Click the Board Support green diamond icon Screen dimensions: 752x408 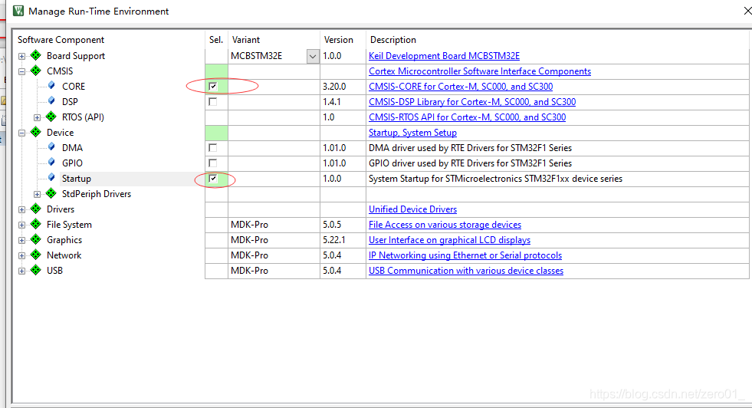click(36, 56)
